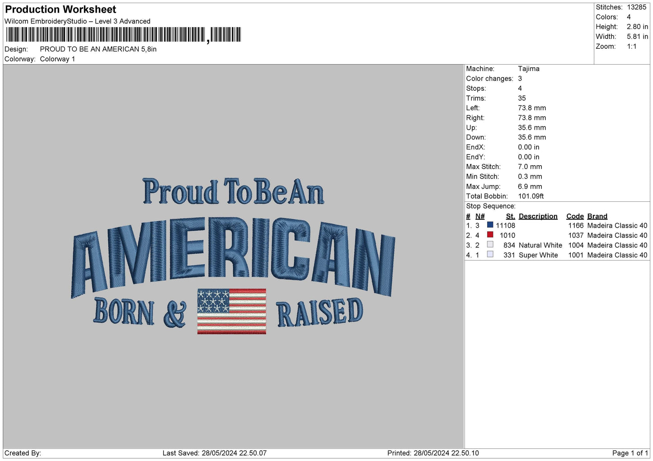Screen dimensions: 653x461
Task: Click thread code 1037
Action: coord(576,236)
